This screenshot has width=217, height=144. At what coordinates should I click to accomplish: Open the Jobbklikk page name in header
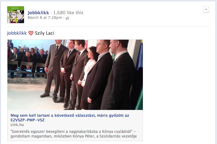pyautogui.click(x=38, y=13)
